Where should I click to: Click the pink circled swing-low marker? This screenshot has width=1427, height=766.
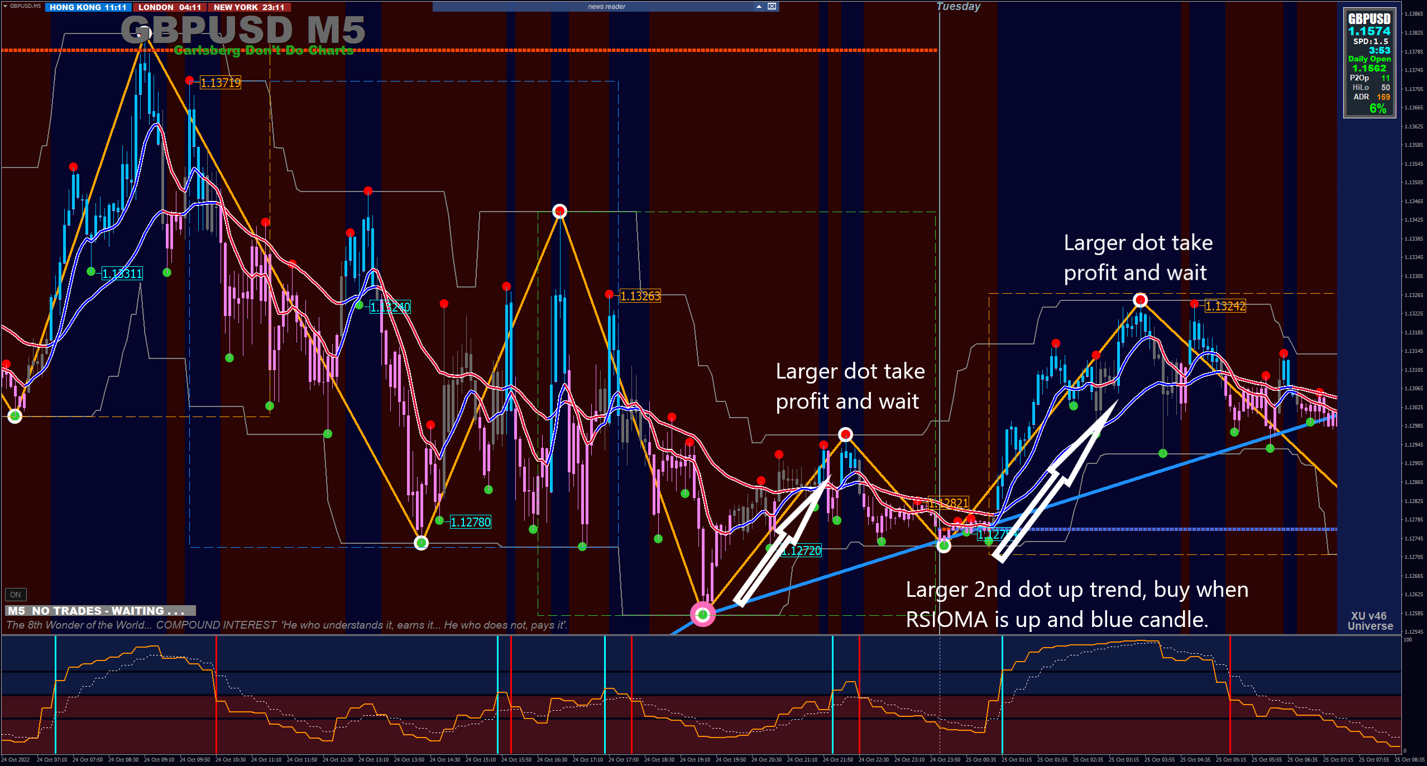tap(703, 615)
